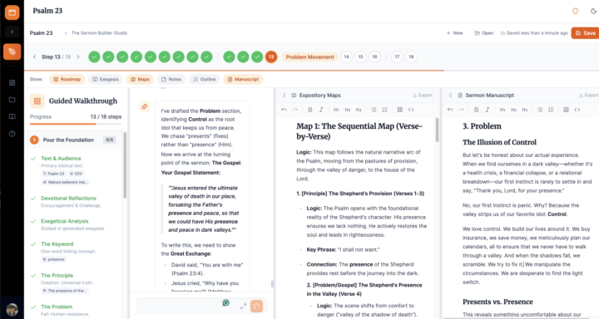
Task: Jump to step 16 circle
Action: [374, 56]
